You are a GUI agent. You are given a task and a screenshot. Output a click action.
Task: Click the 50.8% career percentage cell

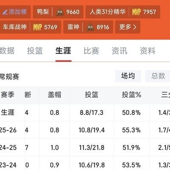131,113
